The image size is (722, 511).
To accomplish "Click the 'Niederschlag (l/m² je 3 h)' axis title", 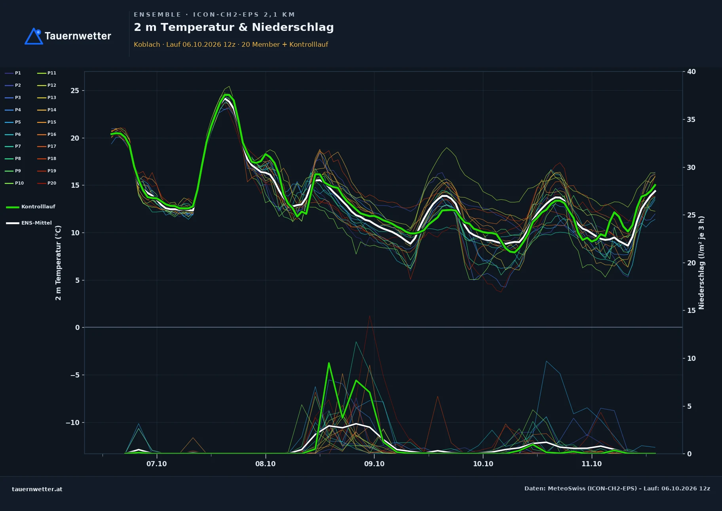I will point(701,263).
